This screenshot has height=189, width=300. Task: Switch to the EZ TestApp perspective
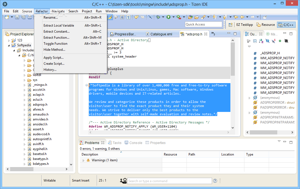coord(244,25)
